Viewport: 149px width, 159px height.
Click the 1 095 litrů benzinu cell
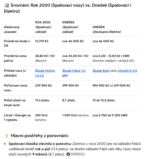pos(75,115)
